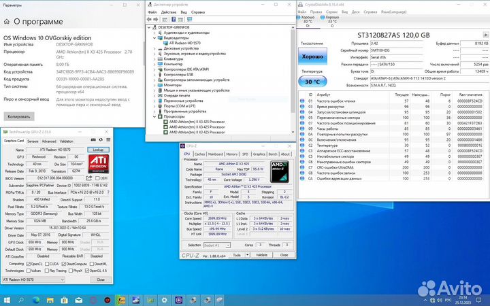Toggle the CUDA checkbox
Viewport: 490px width, 306px height.
47,264
